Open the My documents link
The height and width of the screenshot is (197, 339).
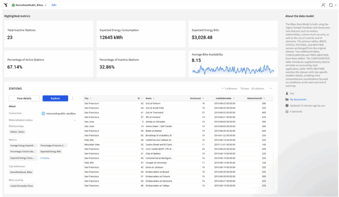pyautogui.click(x=298, y=99)
